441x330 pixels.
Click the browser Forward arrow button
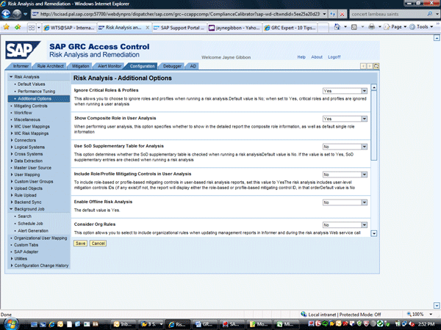point(17,13)
